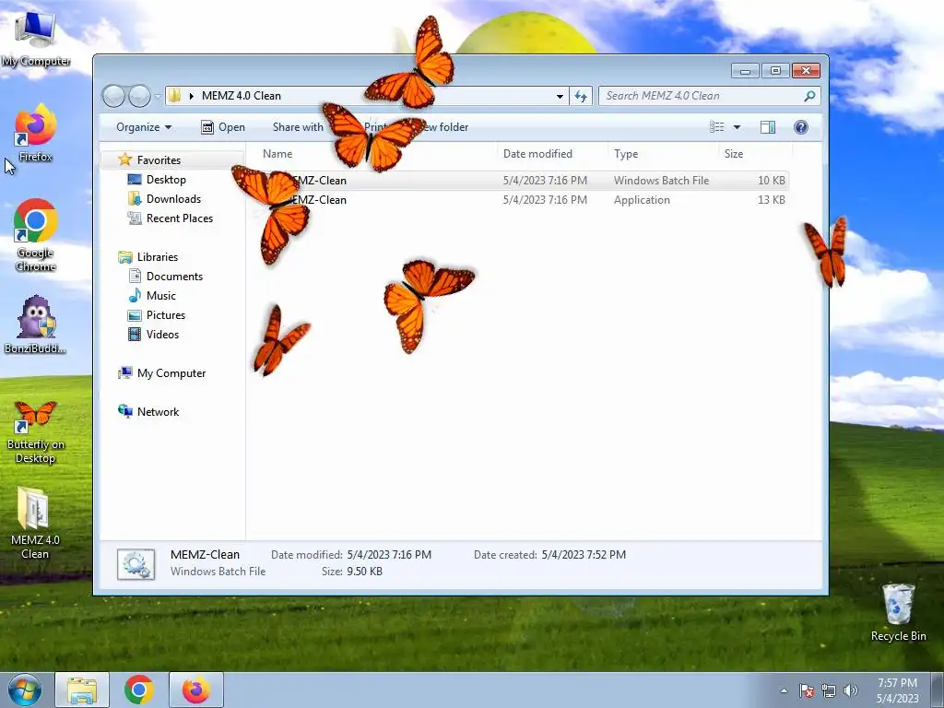
Task: Change view with the view icon button
Action: point(716,127)
